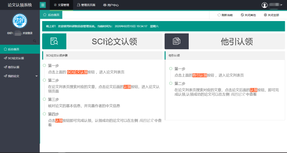The image size is (287, 153).
Task: Click the large SCI论文认领 title button
Action: coord(114,41)
